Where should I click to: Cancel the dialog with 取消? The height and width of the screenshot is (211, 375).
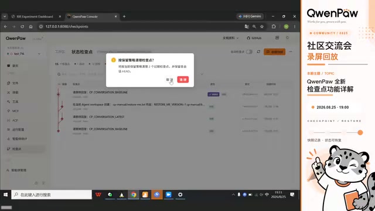tap(169, 80)
